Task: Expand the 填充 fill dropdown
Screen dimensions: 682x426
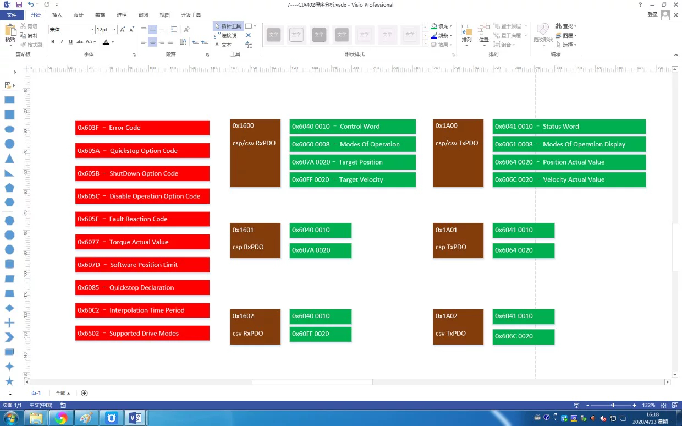Action: (442, 26)
